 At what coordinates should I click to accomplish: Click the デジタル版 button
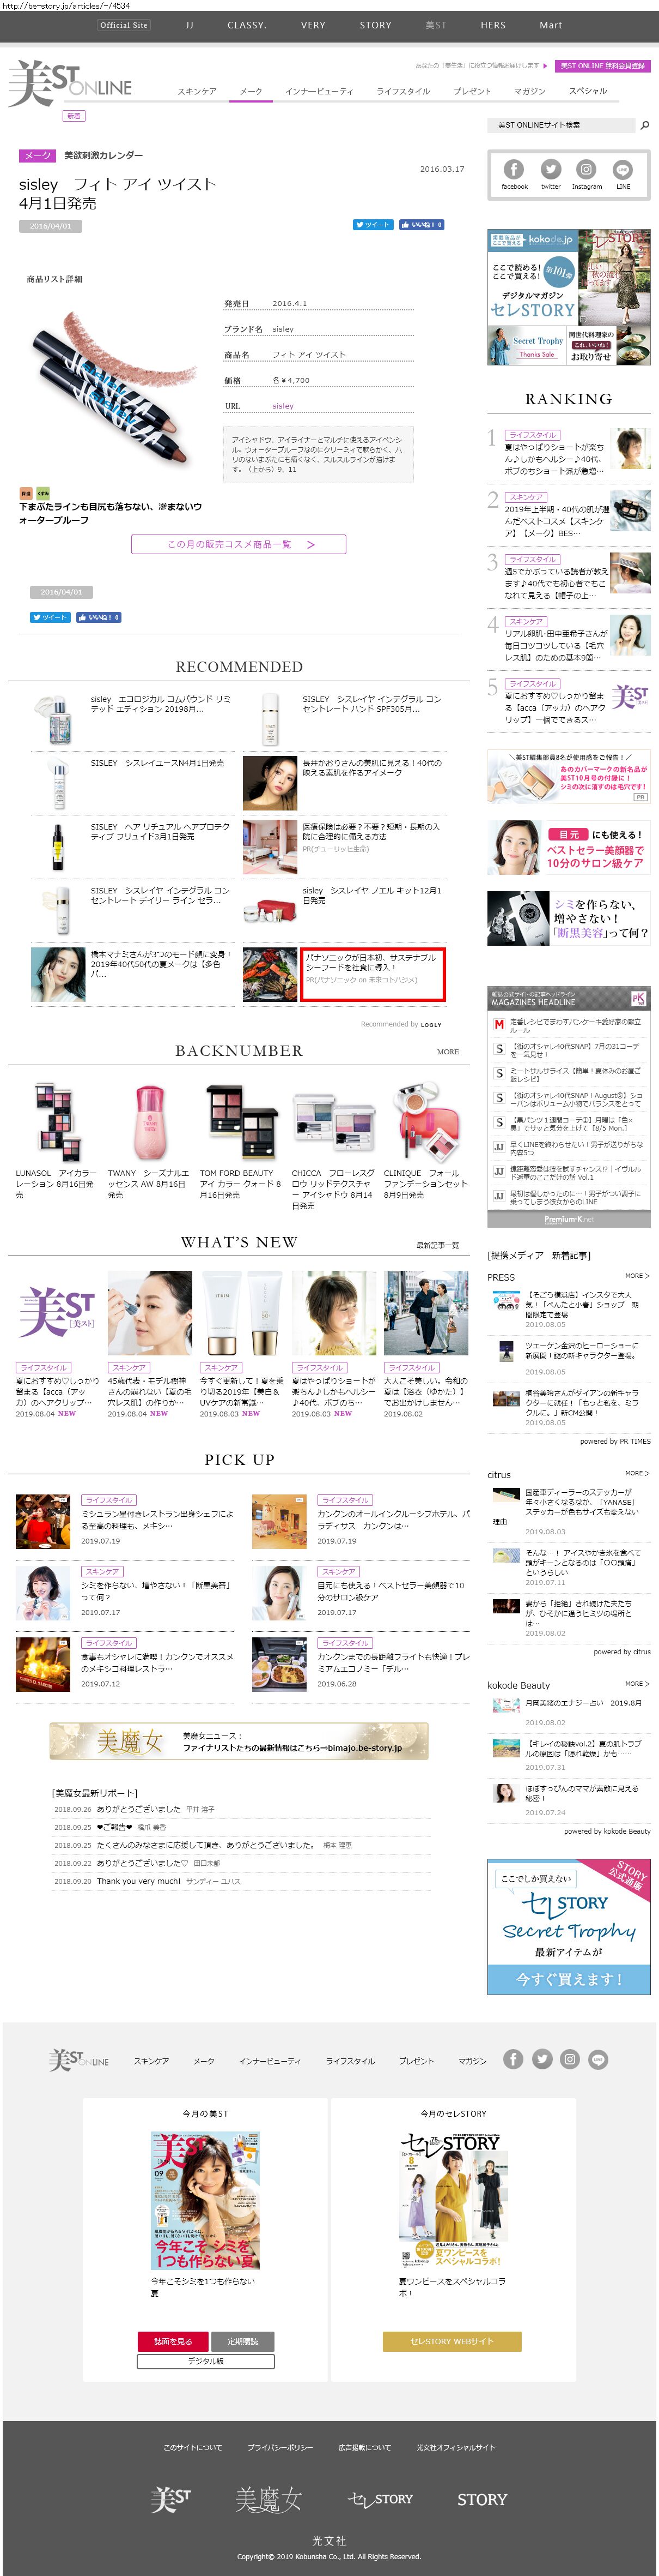(207, 2361)
